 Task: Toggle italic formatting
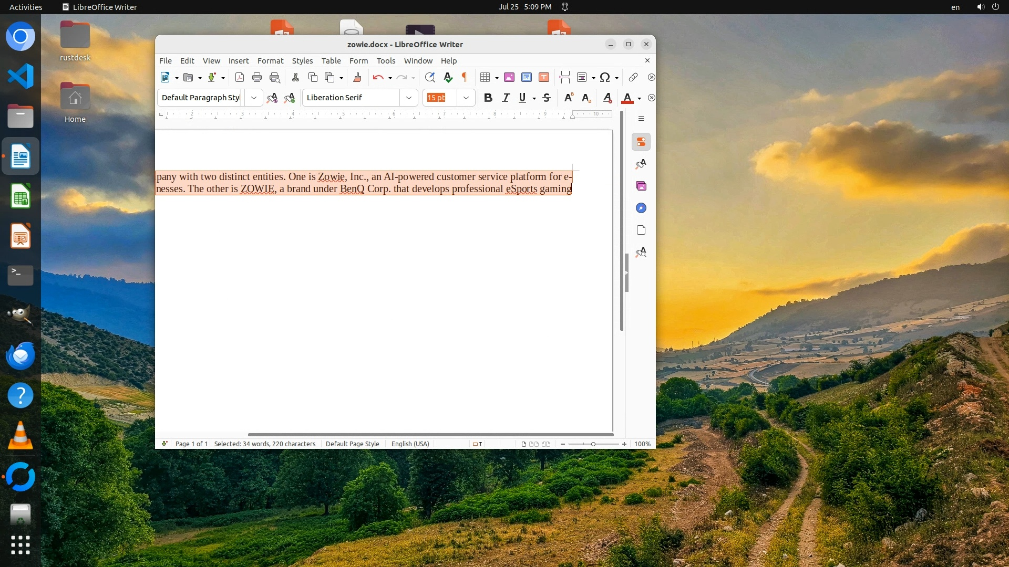(506, 98)
